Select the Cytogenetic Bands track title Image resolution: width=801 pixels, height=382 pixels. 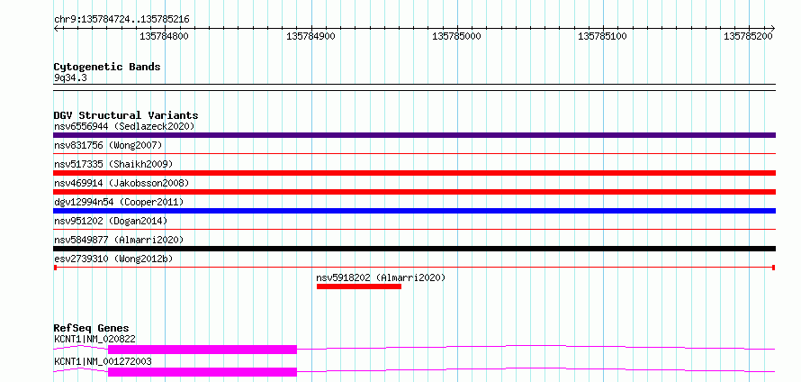coord(107,67)
